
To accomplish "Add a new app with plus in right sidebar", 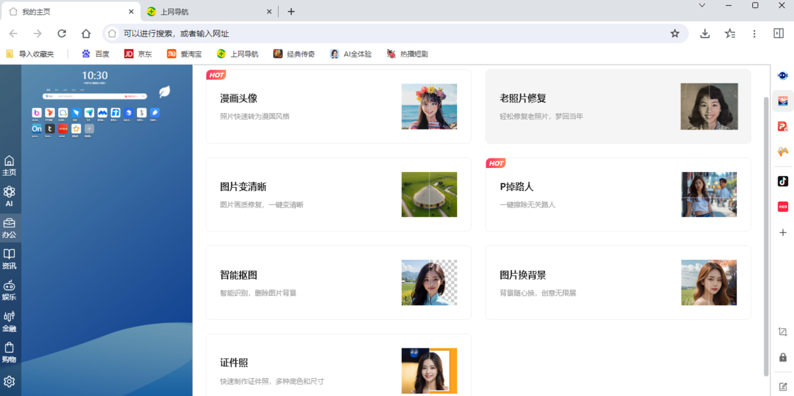I will click(783, 233).
